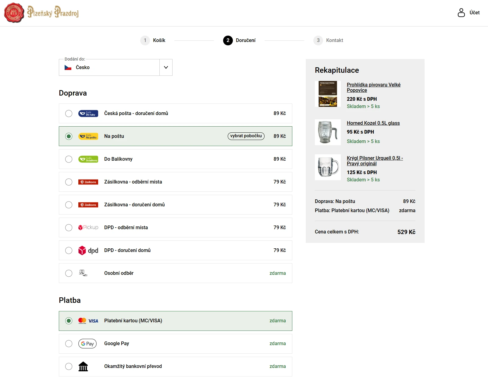Viewport: 488px width, 378px height.
Task: Click the Google Pay icon
Action: coord(87,344)
